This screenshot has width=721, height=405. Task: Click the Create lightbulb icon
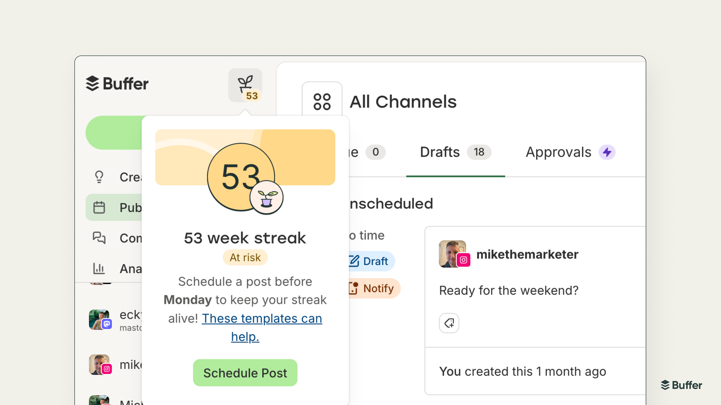99,177
